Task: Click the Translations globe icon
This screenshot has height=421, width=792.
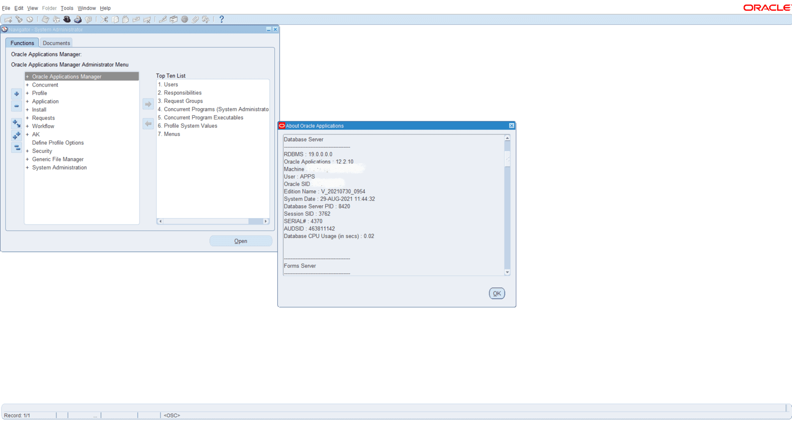Action: (184, 19)
